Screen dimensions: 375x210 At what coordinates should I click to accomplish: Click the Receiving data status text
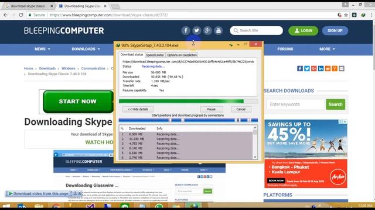[x=153, y=66]
